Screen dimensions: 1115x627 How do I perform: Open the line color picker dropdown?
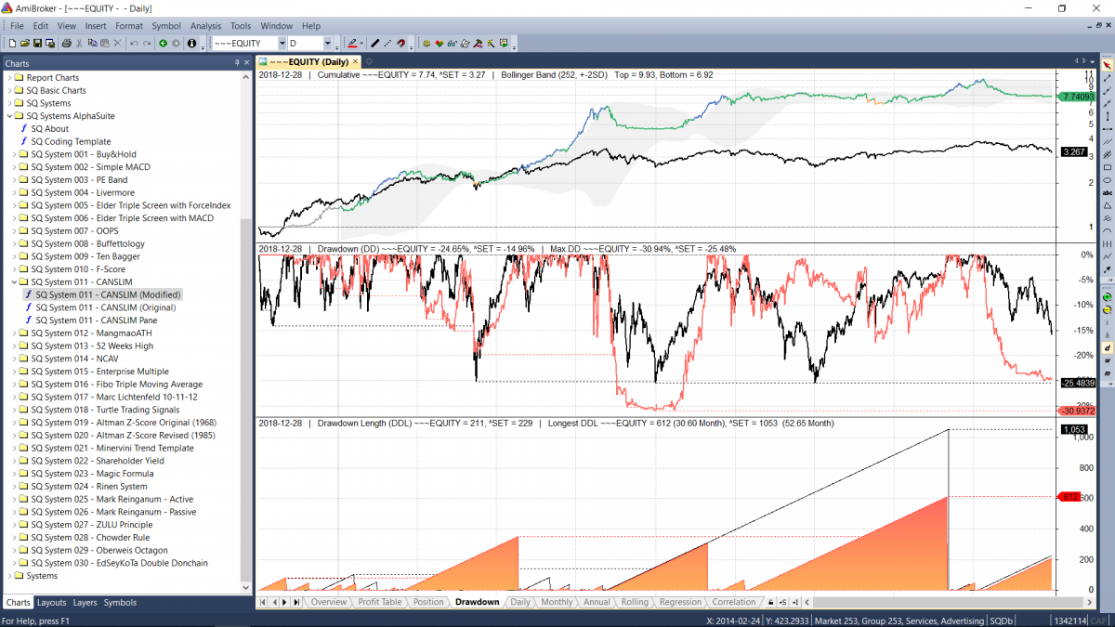pos(361,44)
